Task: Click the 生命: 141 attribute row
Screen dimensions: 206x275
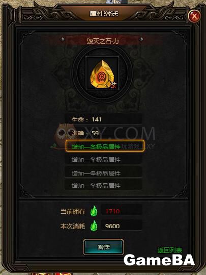Action: 104,119
